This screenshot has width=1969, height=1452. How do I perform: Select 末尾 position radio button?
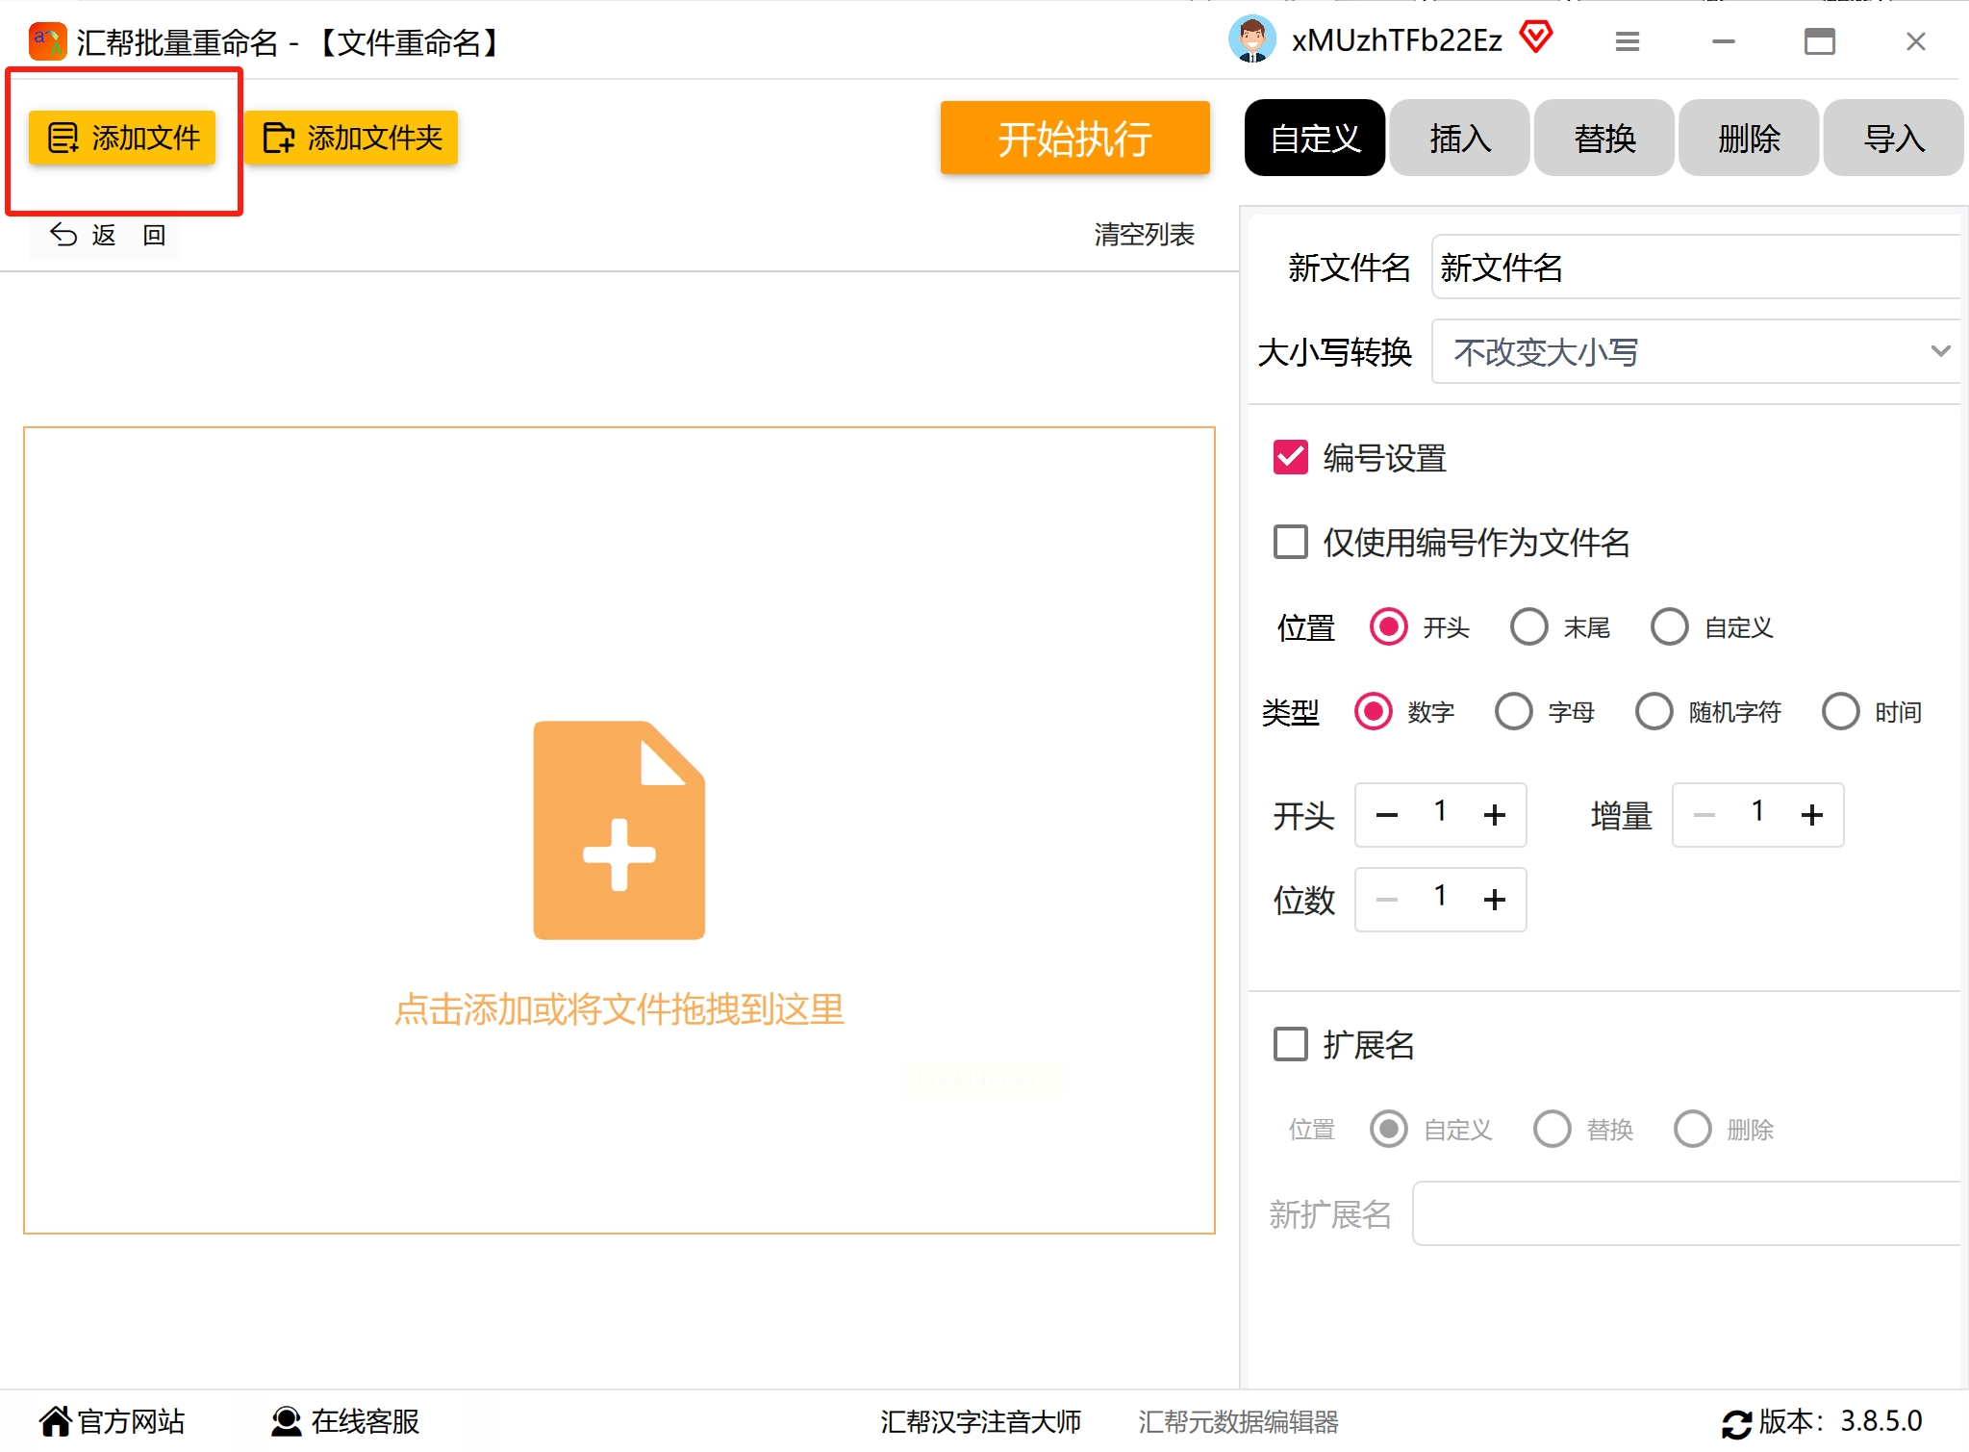coord(1528,627)
